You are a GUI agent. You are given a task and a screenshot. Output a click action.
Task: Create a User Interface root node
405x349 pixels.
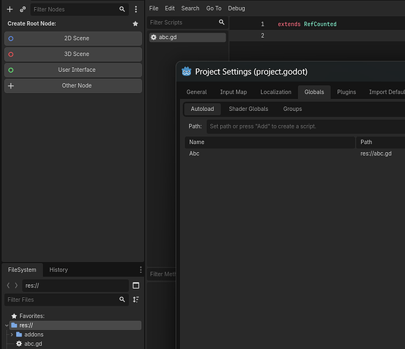[73, 70]
